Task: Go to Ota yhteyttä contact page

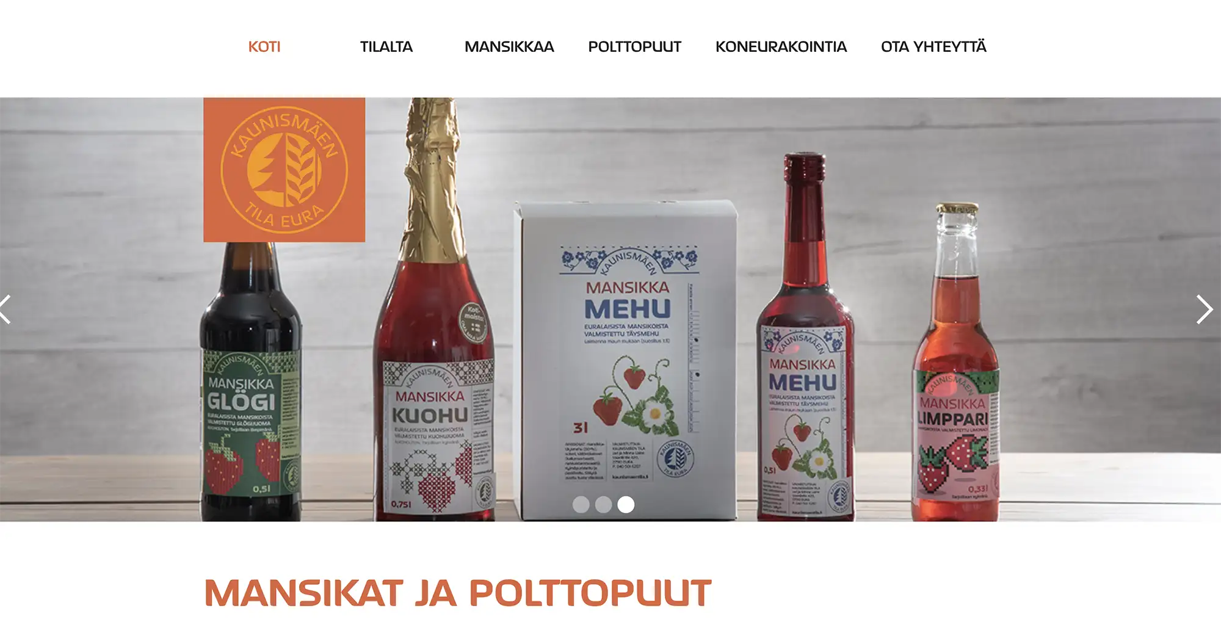Action: tap(933, 46)
